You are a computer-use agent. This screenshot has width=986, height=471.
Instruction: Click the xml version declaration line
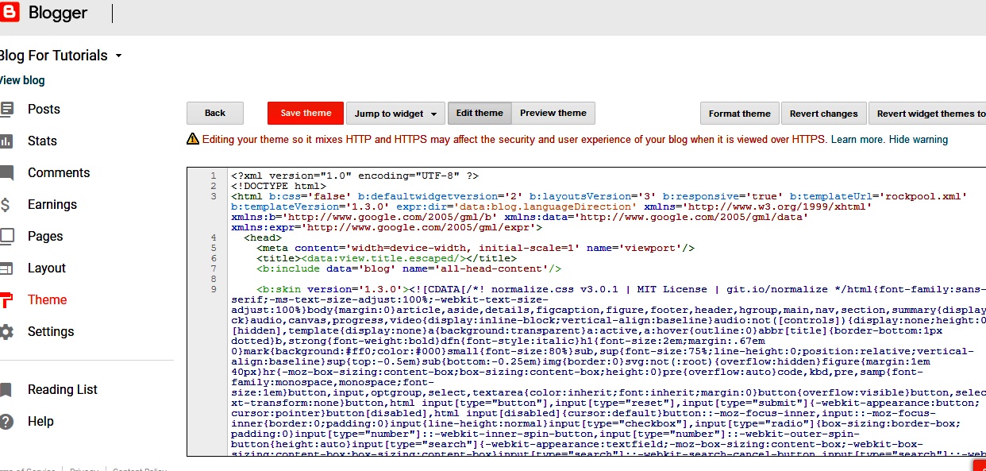coord(355,176)
